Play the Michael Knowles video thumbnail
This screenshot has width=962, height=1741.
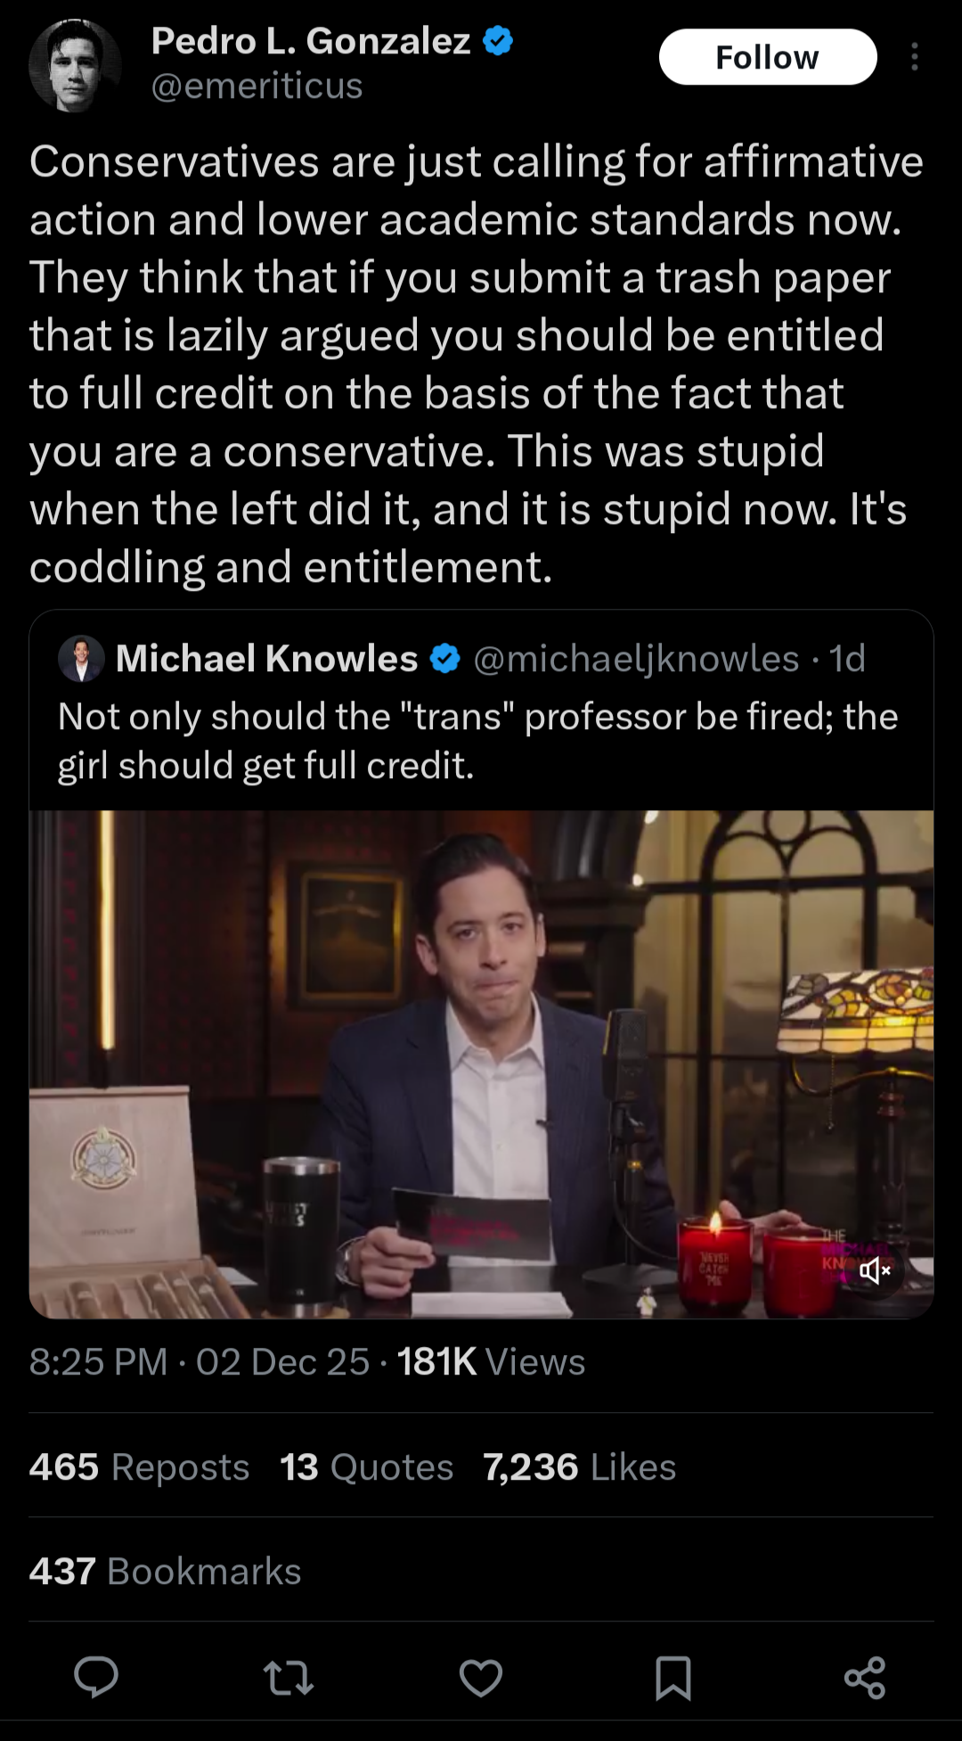coord(481,1064)
